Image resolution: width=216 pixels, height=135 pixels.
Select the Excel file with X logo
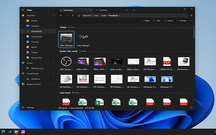(99, 102)
